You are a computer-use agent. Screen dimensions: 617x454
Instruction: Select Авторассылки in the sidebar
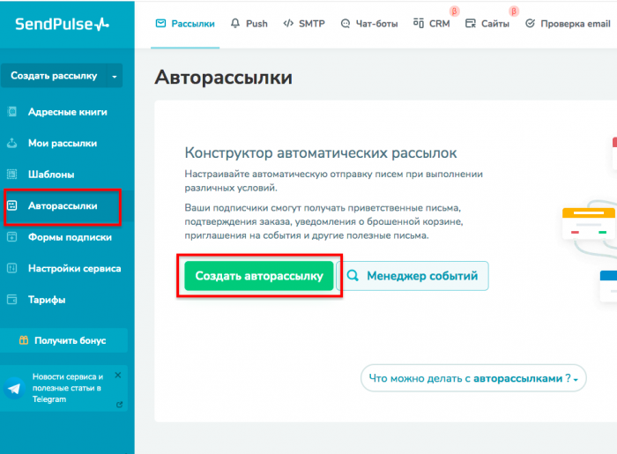(63, 205)
